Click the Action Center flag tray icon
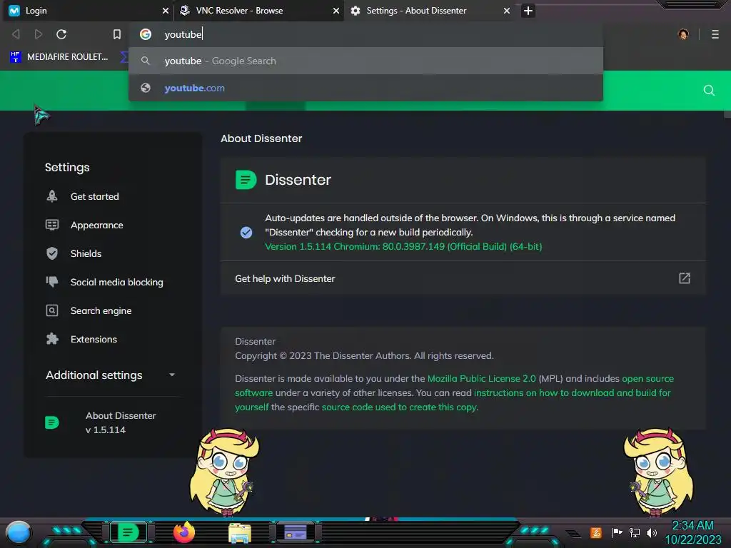This screenshot has height=548, width=731. [617, 532]
